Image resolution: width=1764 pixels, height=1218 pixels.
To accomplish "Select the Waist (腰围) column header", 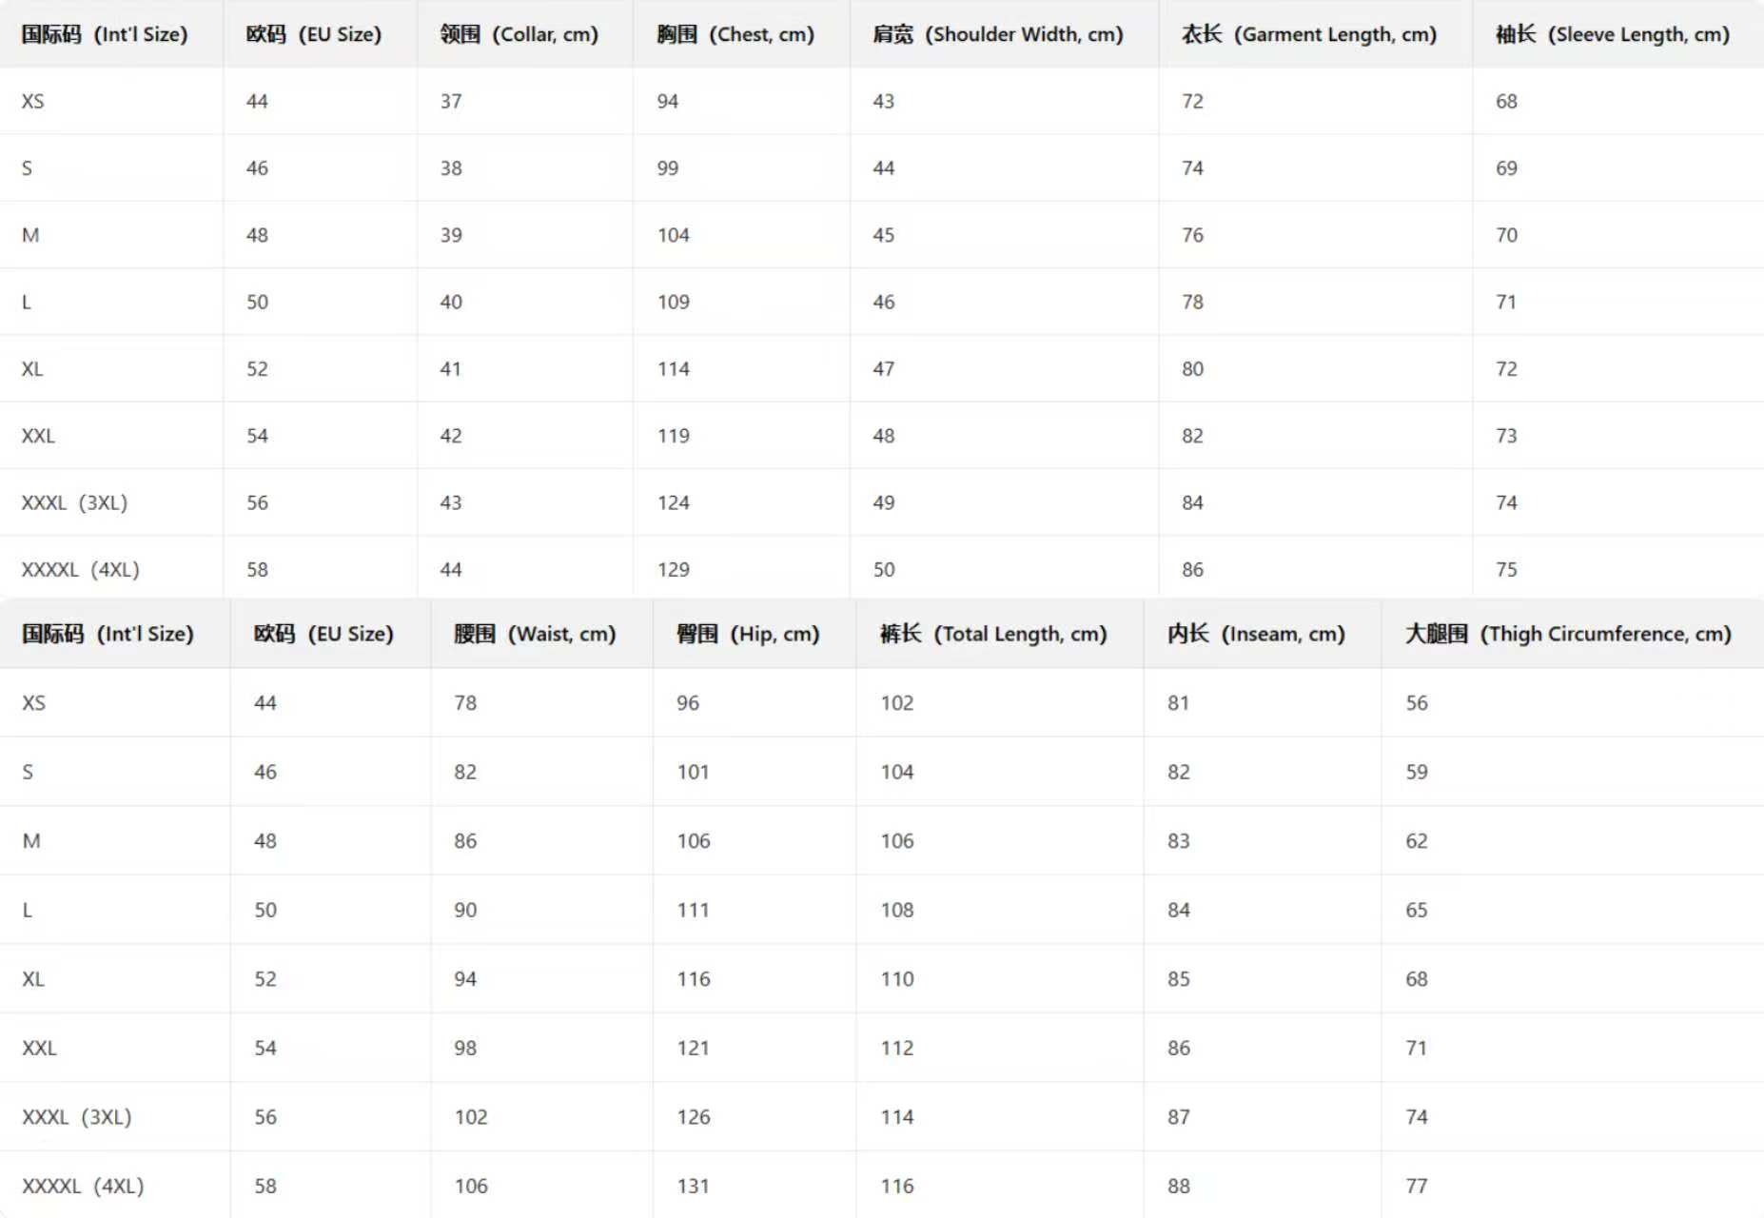I will tap(534, 634).
